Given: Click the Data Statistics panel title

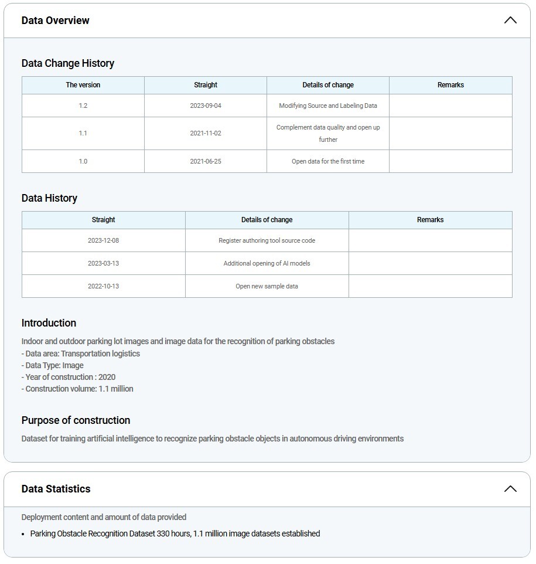Looking at the screenshot, I should 56,489.
